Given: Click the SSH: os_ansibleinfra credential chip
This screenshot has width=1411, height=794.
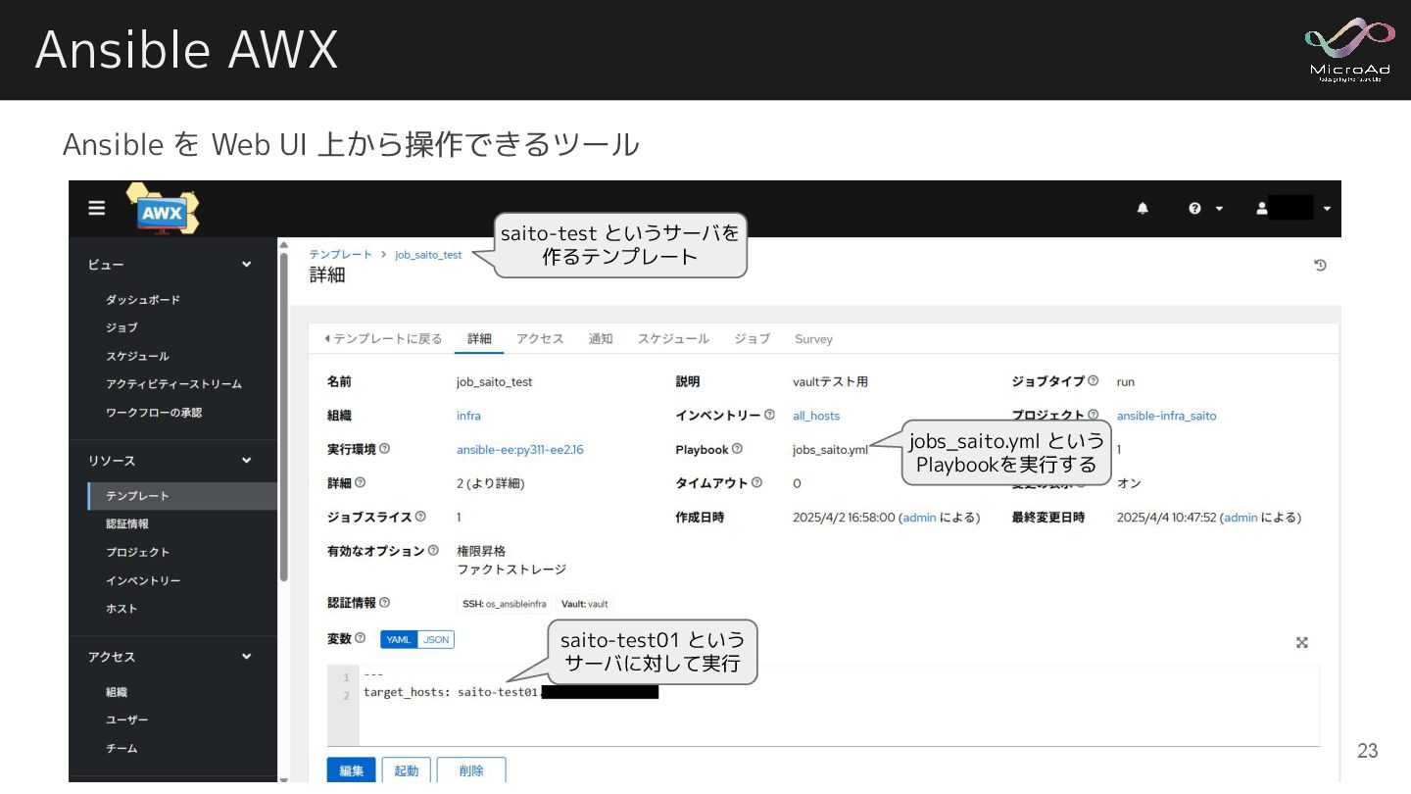Looking at the screenshot, I should pos(504,604).
